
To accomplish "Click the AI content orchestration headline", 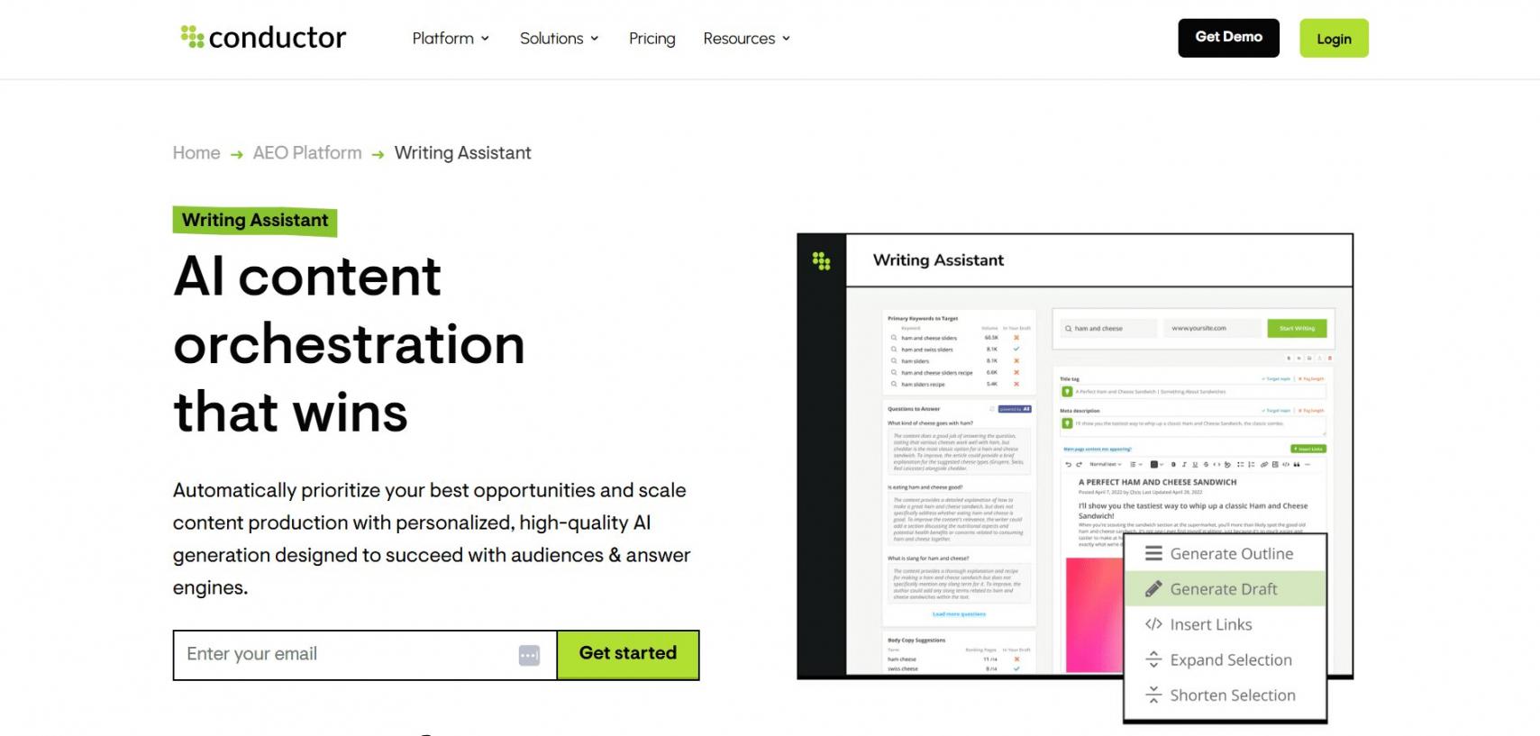I will tap(350, 344).
